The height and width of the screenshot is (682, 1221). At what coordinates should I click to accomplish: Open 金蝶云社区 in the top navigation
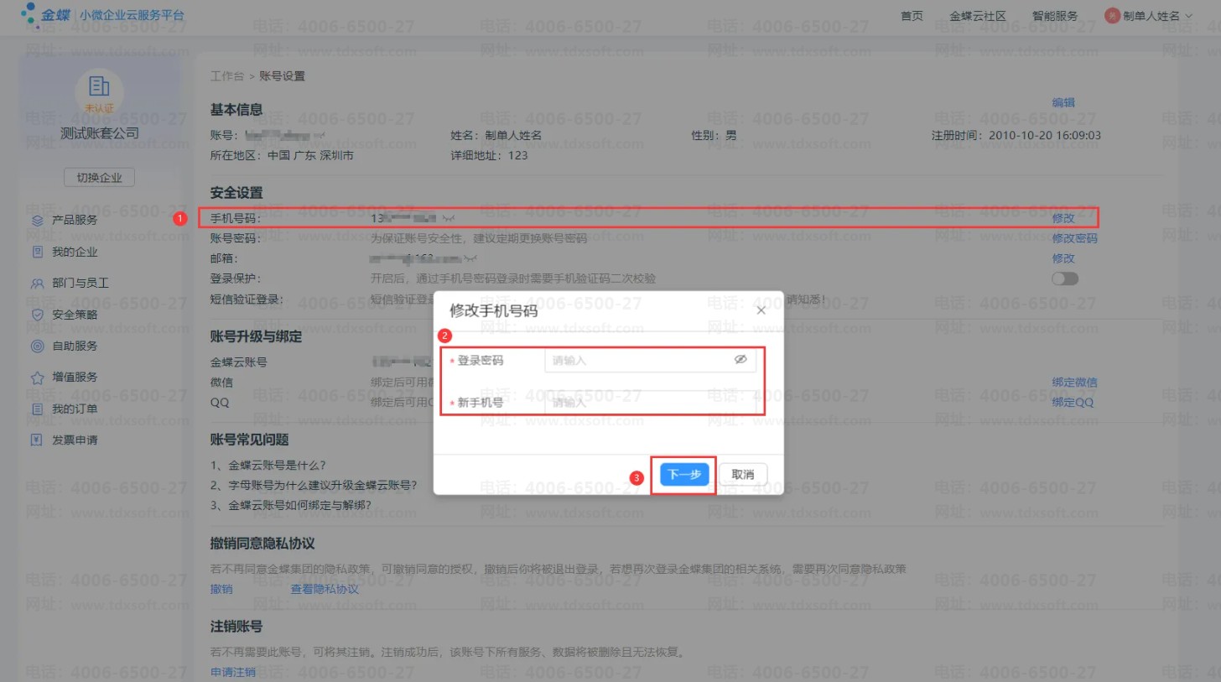978,16
